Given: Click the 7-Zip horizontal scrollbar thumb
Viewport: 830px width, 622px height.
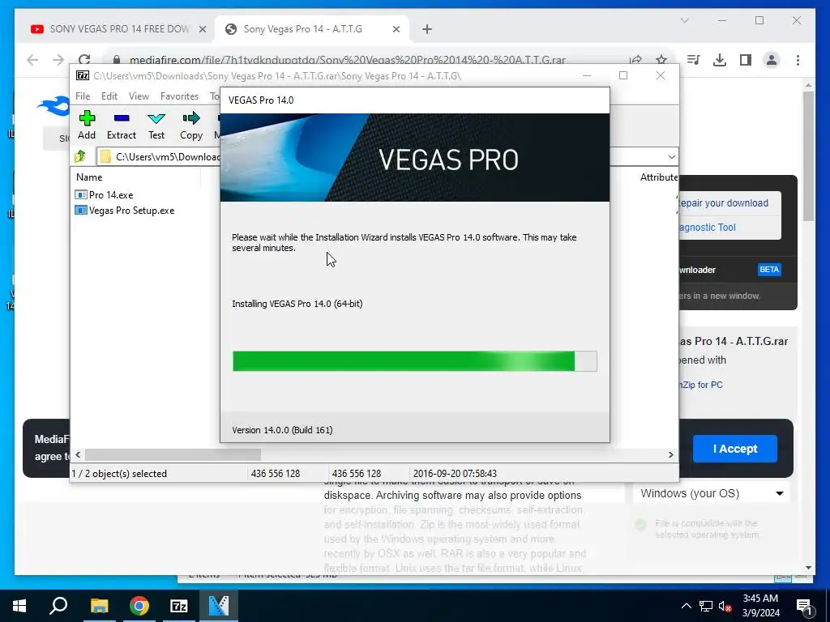Looking at the screenshot, I should point(173,455).
